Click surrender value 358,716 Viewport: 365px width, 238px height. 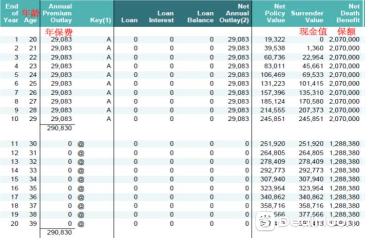point(311,206)
